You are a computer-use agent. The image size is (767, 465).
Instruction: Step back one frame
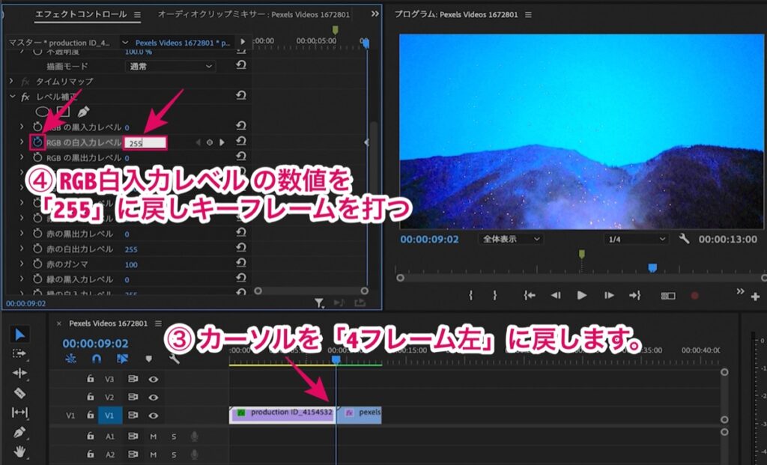click(556, 295)
